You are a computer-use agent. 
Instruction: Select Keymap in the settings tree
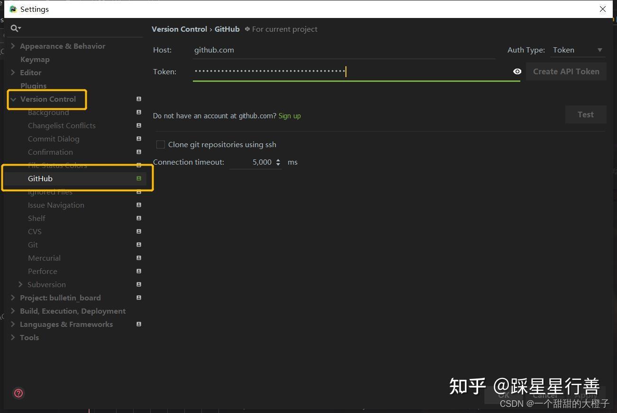[x=35, y=59]
